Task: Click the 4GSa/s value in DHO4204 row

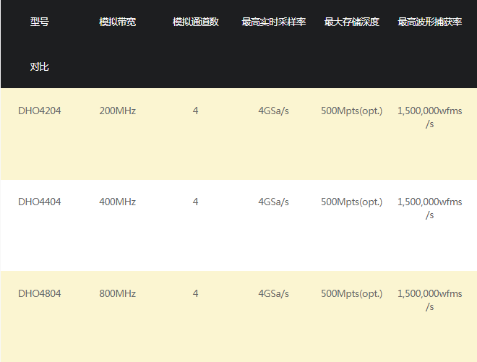Action: [x=273, y=111]
